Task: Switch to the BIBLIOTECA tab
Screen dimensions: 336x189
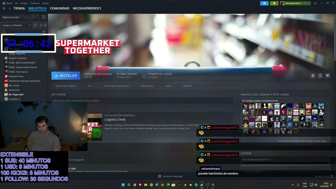Action: (x=37, y=8)
